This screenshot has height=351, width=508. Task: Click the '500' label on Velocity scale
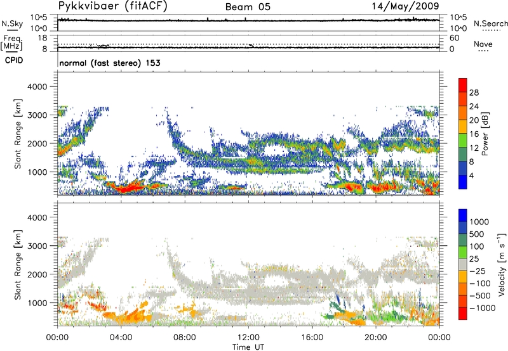point(477,234)
